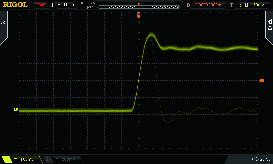This screenshot has width=273, height=164.
Task: Click the red STOP status indicator
Action: pos(40,5)
